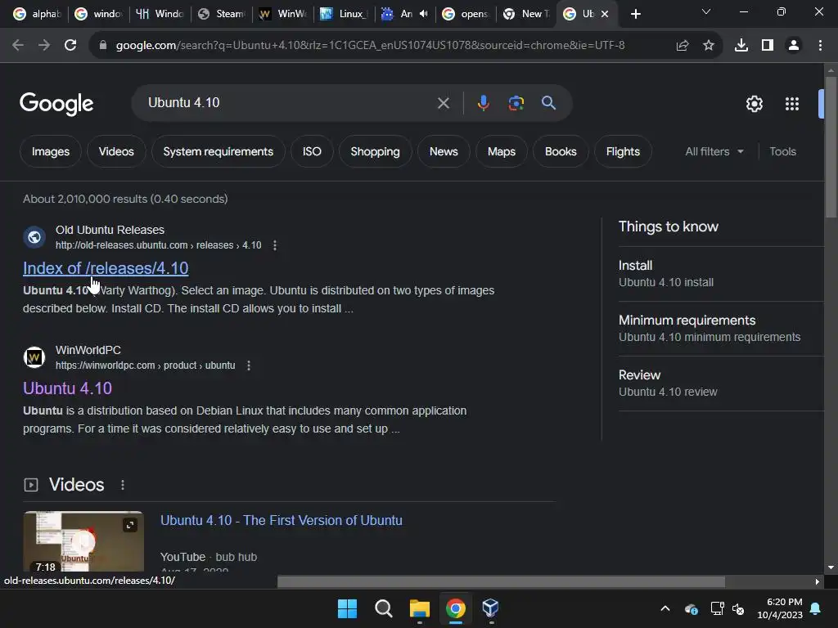Open the Windows Start button
This screenshot has width=838, height=628.
point(347,608)
